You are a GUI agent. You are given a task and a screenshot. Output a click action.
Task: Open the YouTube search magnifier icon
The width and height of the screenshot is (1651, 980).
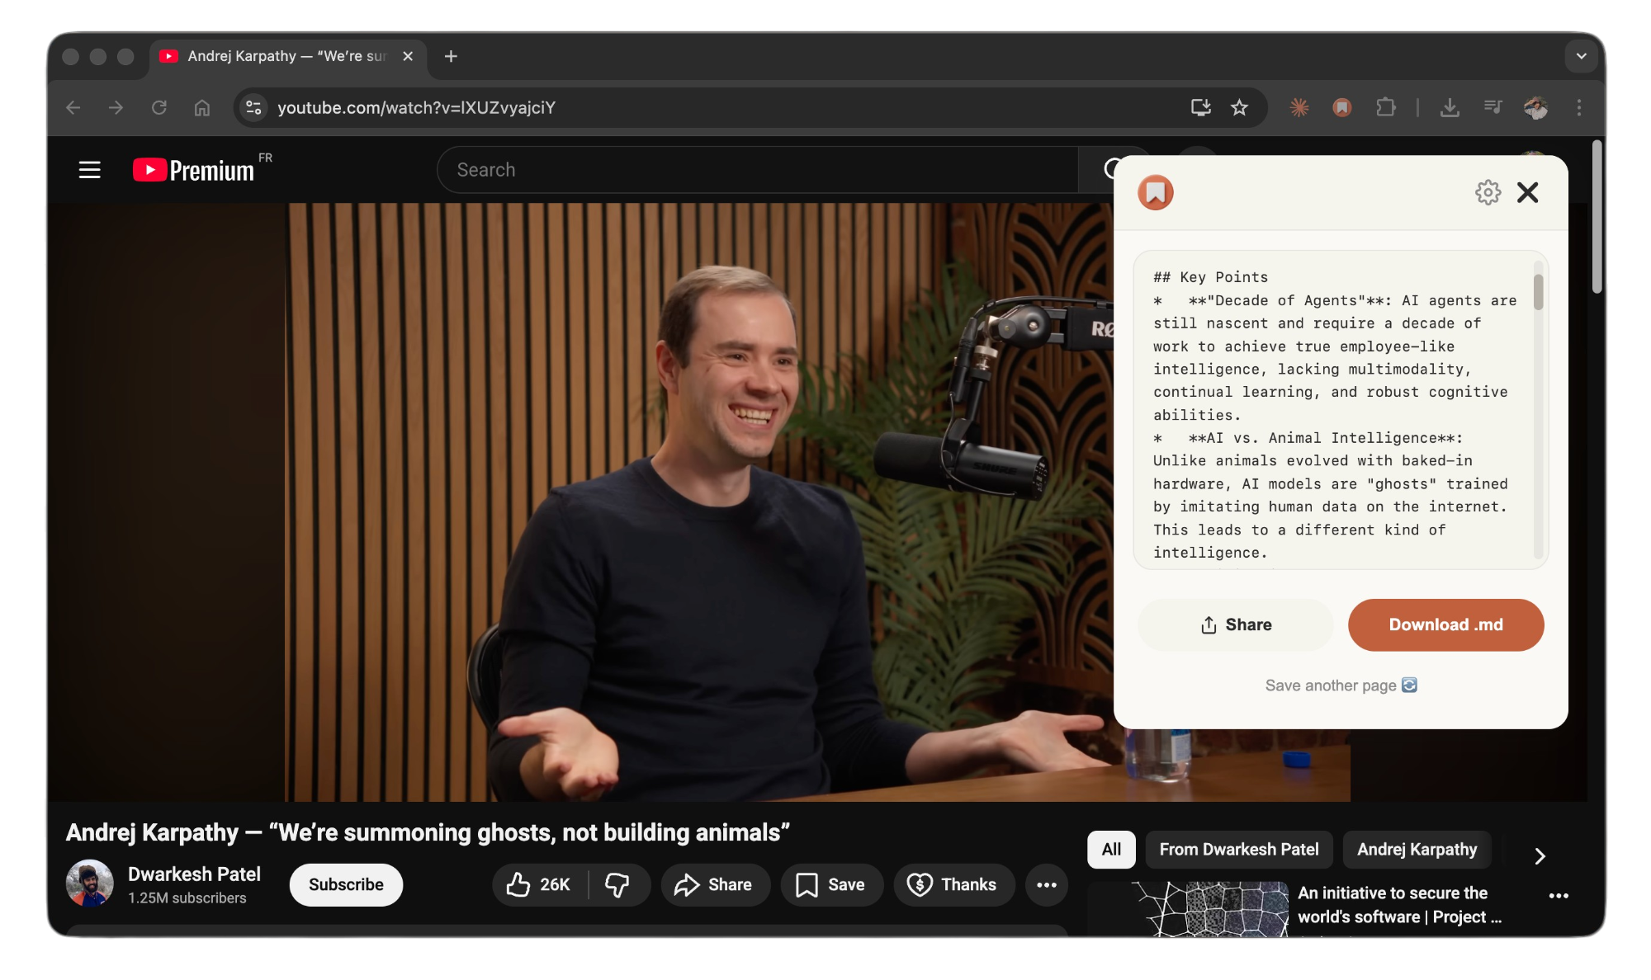pyautogui.click(x=1113, y=169)
